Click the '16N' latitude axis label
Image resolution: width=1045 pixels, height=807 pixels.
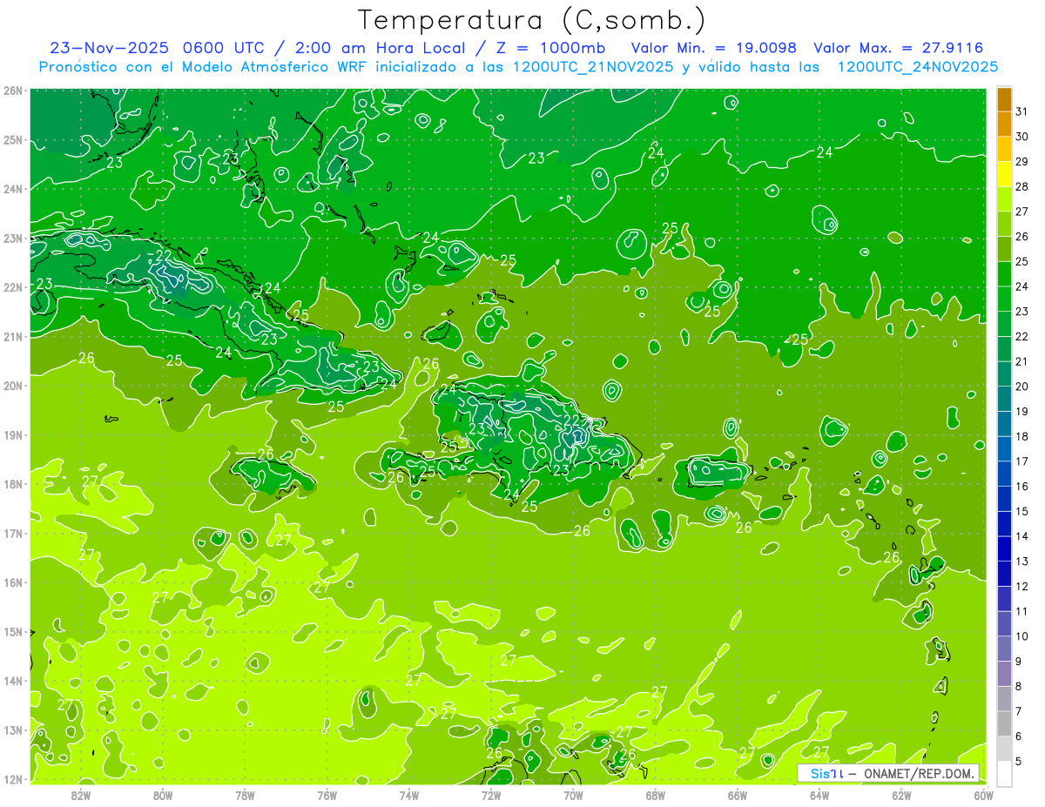click(13, 582)
